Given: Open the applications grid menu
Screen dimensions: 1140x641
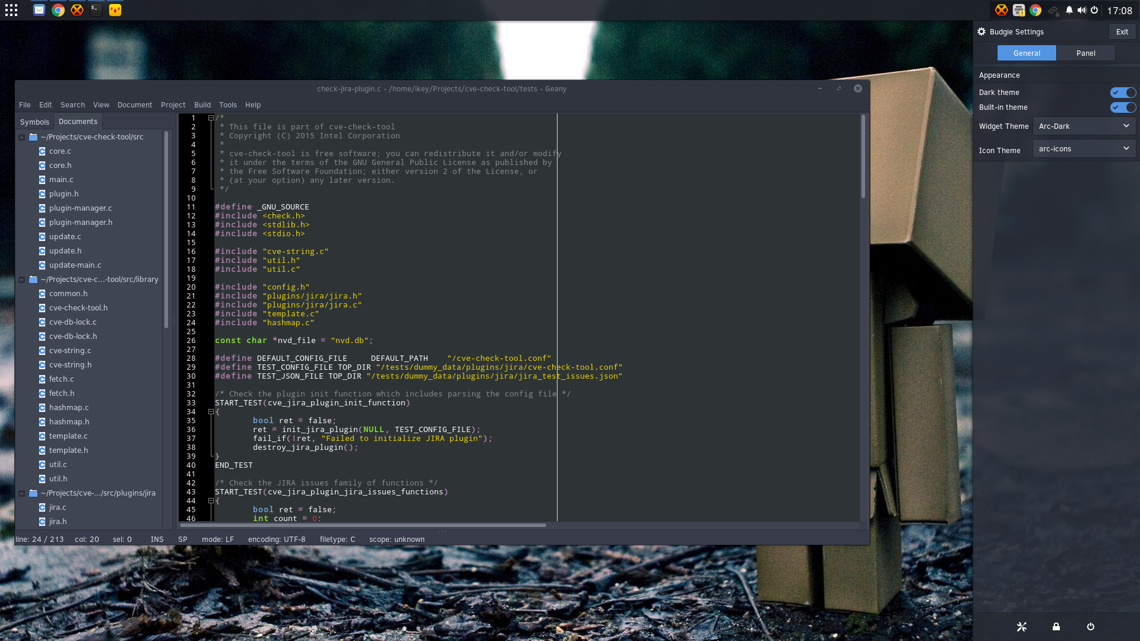Looking at the screenshot, I should coord(11,10).
